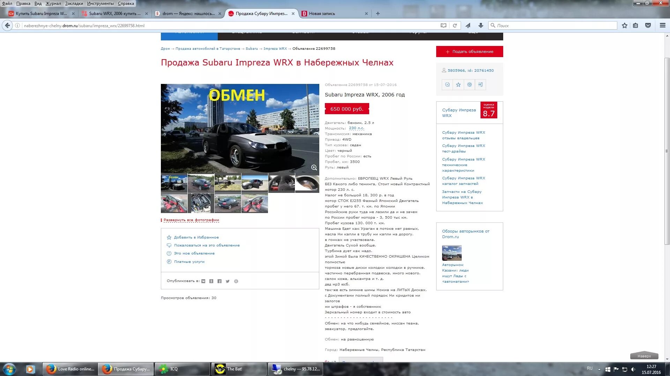Click the logout door icon

point(481,85)
